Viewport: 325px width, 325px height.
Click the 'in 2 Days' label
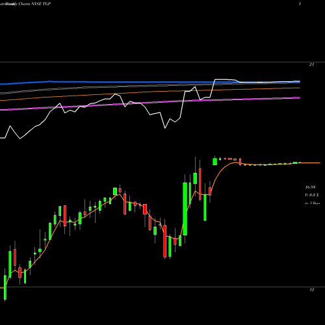click(312, 203)
